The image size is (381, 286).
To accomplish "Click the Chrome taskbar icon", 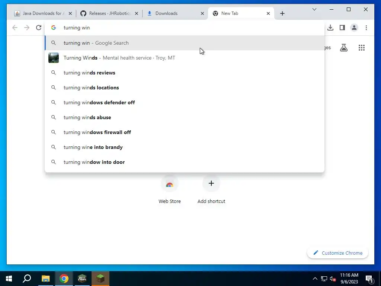I will (x=64, y=279).
